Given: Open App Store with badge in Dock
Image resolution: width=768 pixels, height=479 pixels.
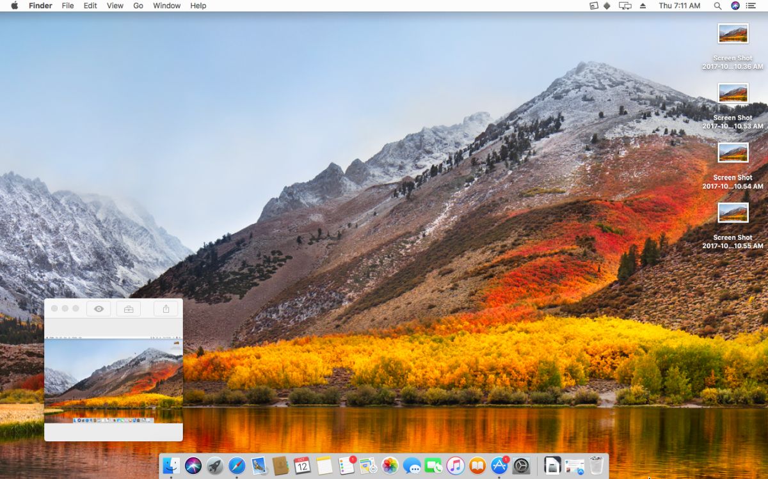Looking at the screenshot, I should tap(500, 465).
